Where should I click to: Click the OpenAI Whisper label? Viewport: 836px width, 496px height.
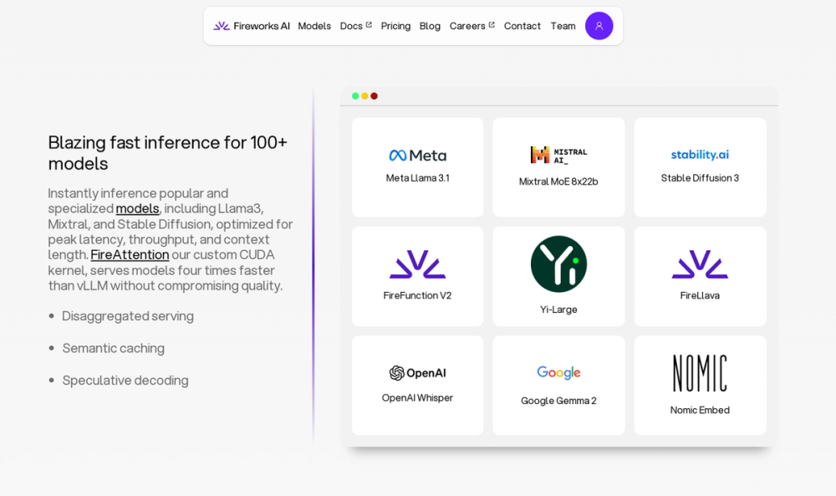(x=417, y=398)
